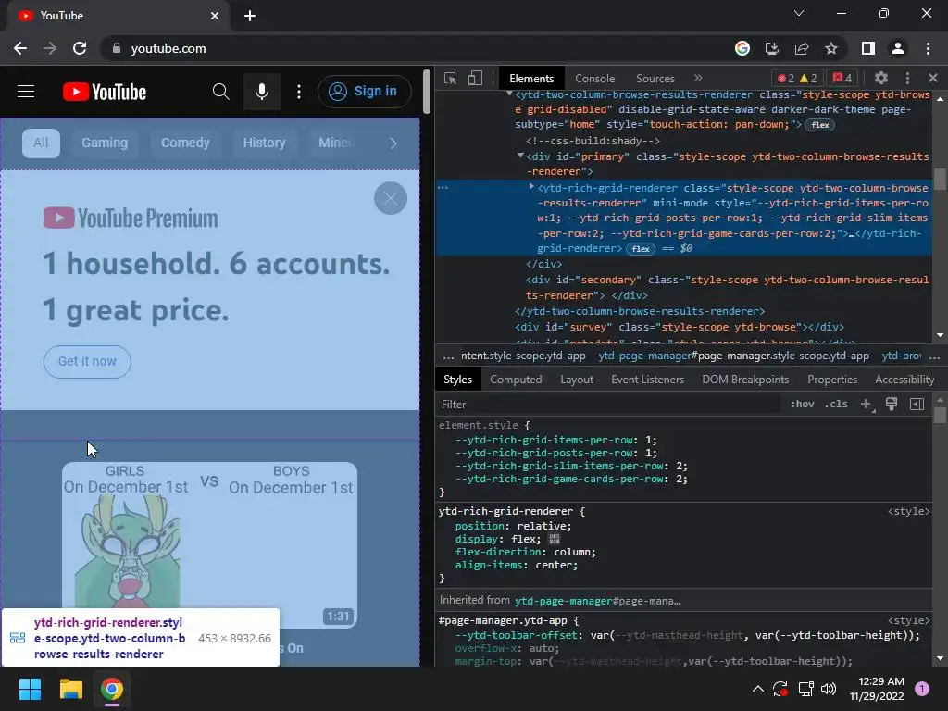Toggle rendering emulations paintbrush icon
Screen dimensions: 948x711
[x=892, y=405]
